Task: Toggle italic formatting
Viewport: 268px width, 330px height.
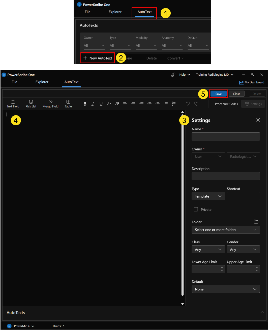Action: tap(93, 104)
